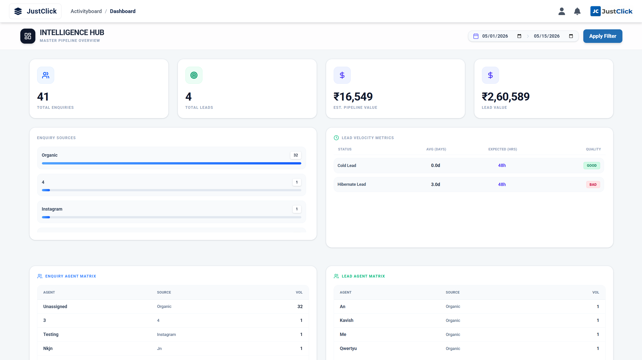Screen dimensions: 642x360
Task: Click the Total Enquiries people icon
Action: [46, 75]
